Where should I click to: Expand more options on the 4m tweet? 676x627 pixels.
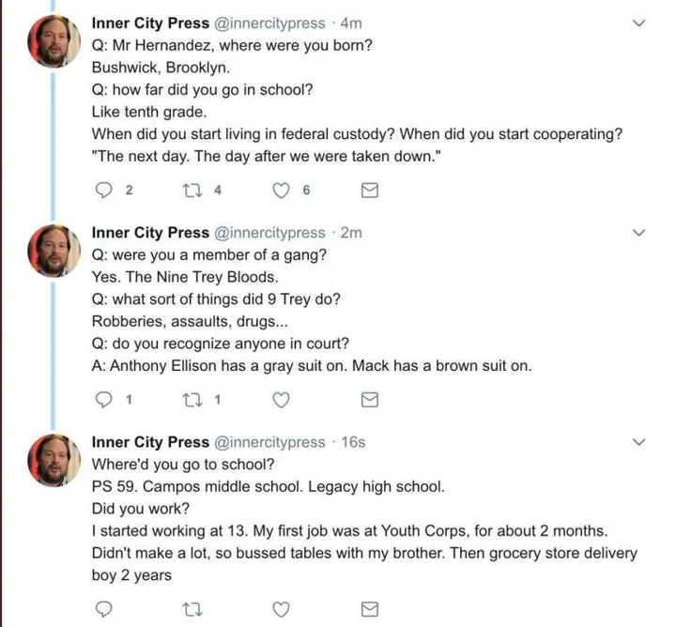(x=639, y=23)
